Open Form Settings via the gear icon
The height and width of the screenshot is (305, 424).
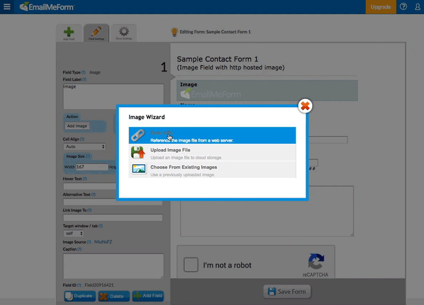pos(123,31)
